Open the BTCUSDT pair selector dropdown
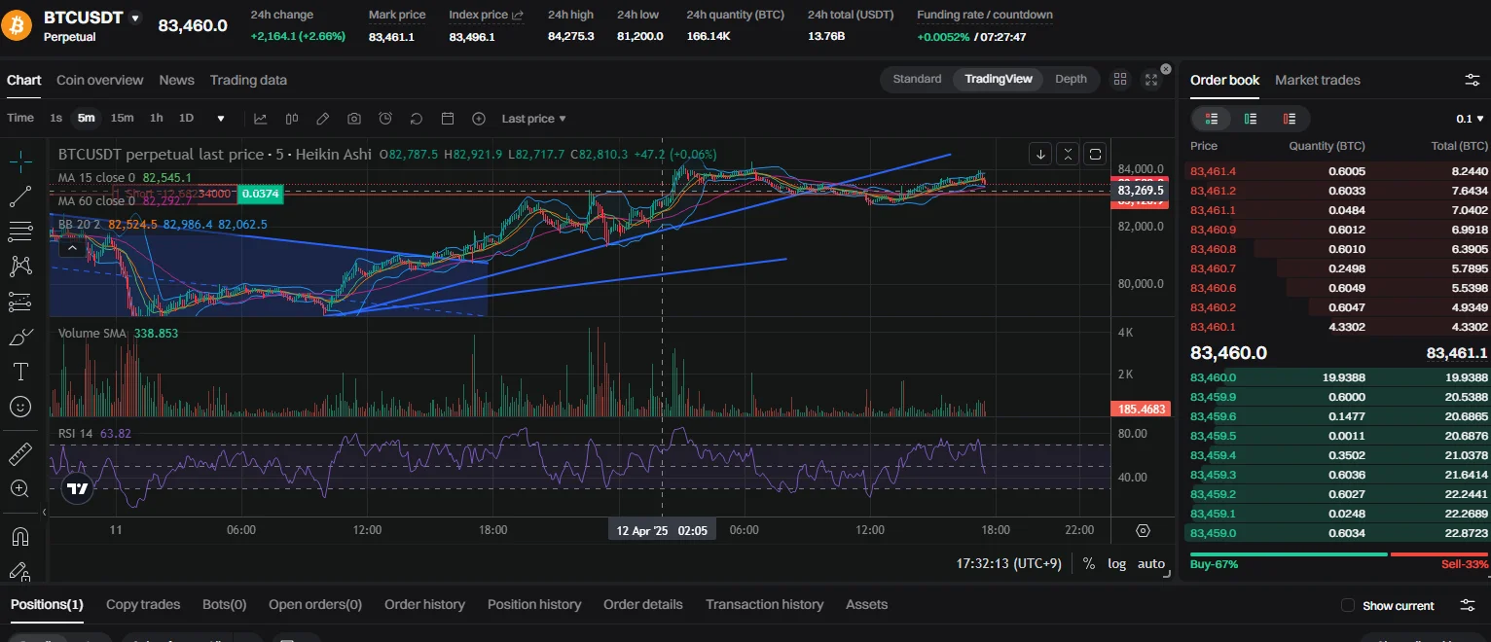 135,18
